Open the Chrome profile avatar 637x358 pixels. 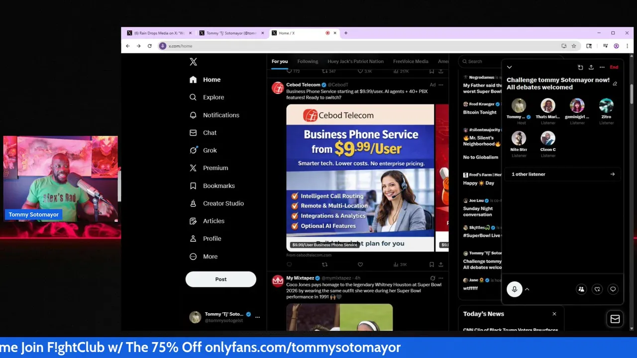[x=617, y=46]
